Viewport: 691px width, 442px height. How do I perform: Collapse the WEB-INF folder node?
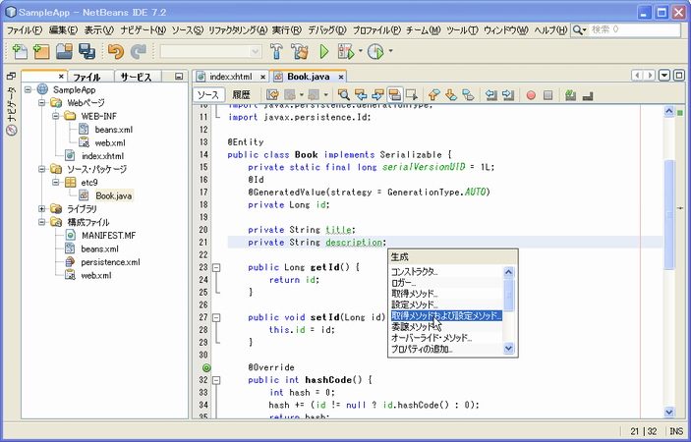(x=56, y=116)
